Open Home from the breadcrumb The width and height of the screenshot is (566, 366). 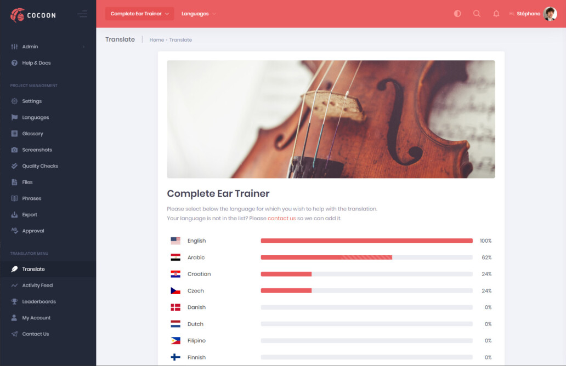(156, 39)
